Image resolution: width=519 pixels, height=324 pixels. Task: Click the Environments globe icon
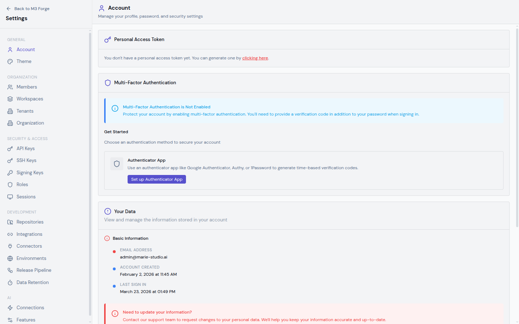click(x=10, y=258)
